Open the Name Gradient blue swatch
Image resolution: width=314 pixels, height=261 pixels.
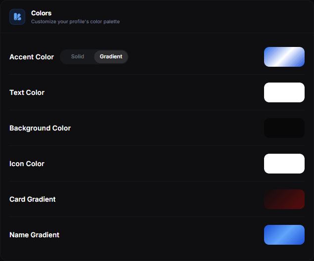click(284, 235)
